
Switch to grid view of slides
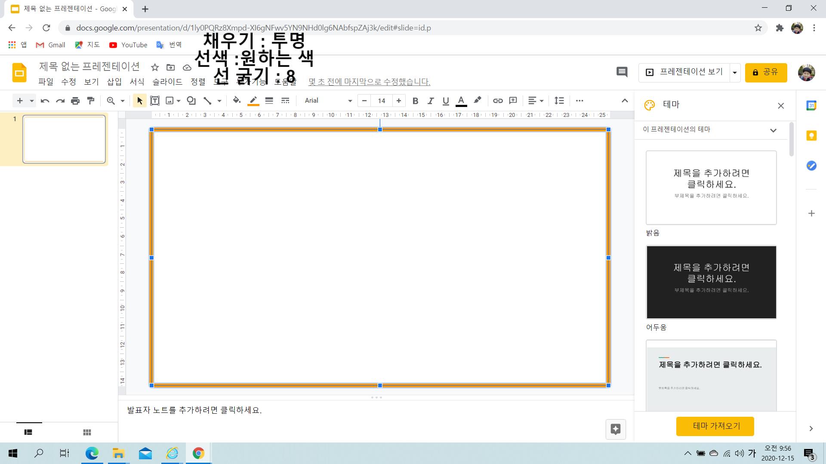(x=87, y=432)
